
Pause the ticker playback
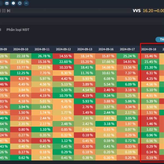pyautogui.click(x=4, y=11)
